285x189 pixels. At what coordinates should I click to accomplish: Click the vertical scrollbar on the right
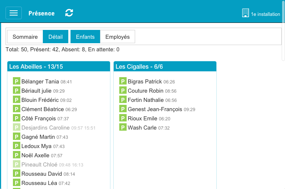click(283, 41)
